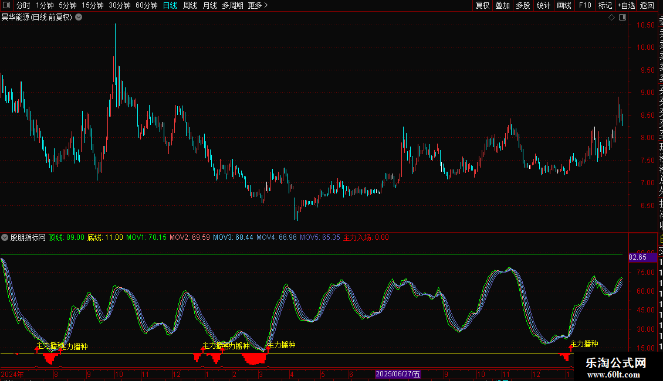Activate the 画线 drawing tools button

click(564, 5)
